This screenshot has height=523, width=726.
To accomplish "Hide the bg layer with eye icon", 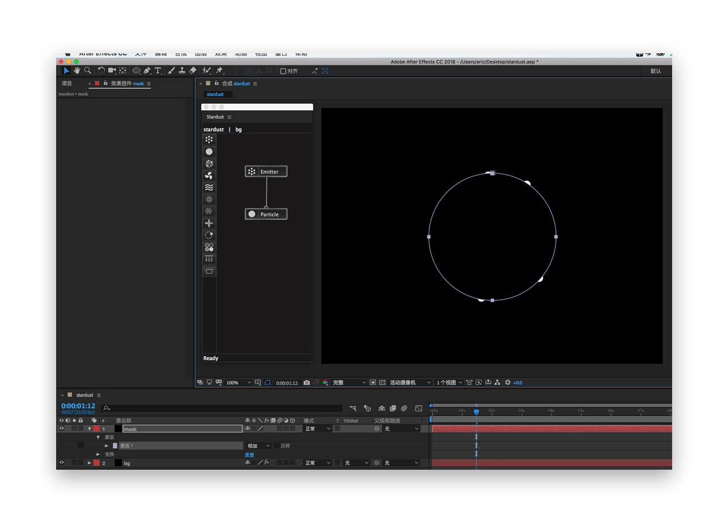I will (x=61, y=463).
